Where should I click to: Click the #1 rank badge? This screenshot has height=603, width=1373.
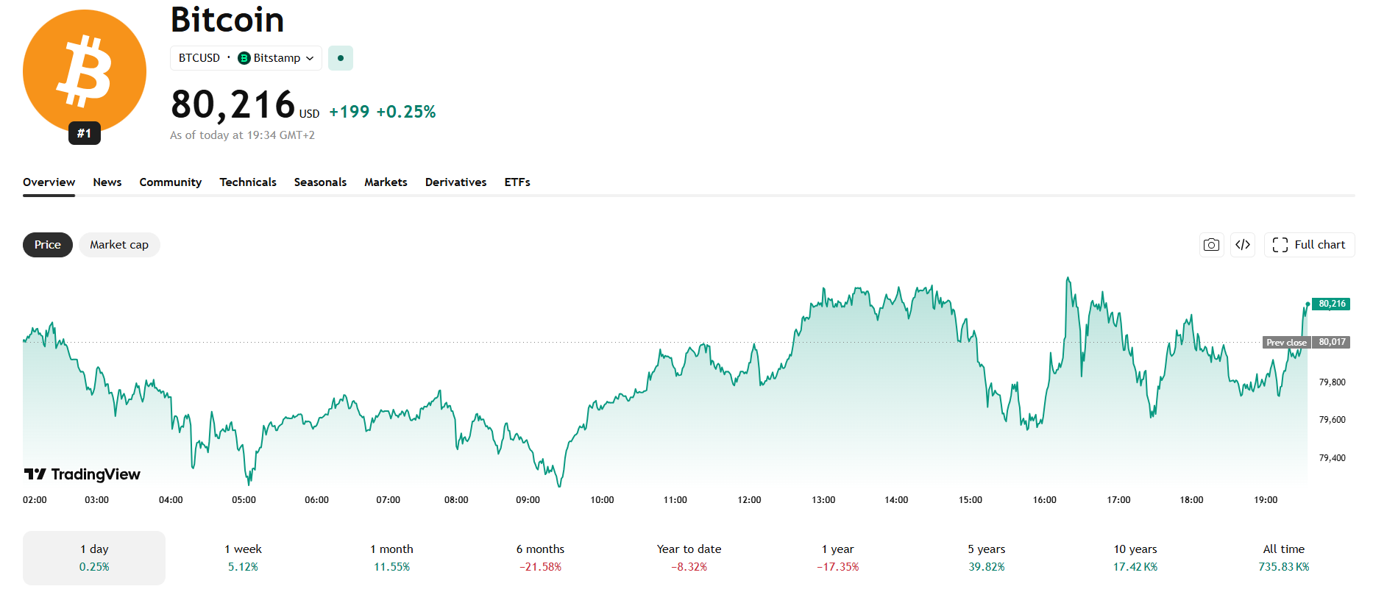pyautogui.click(x=85, y=133)
